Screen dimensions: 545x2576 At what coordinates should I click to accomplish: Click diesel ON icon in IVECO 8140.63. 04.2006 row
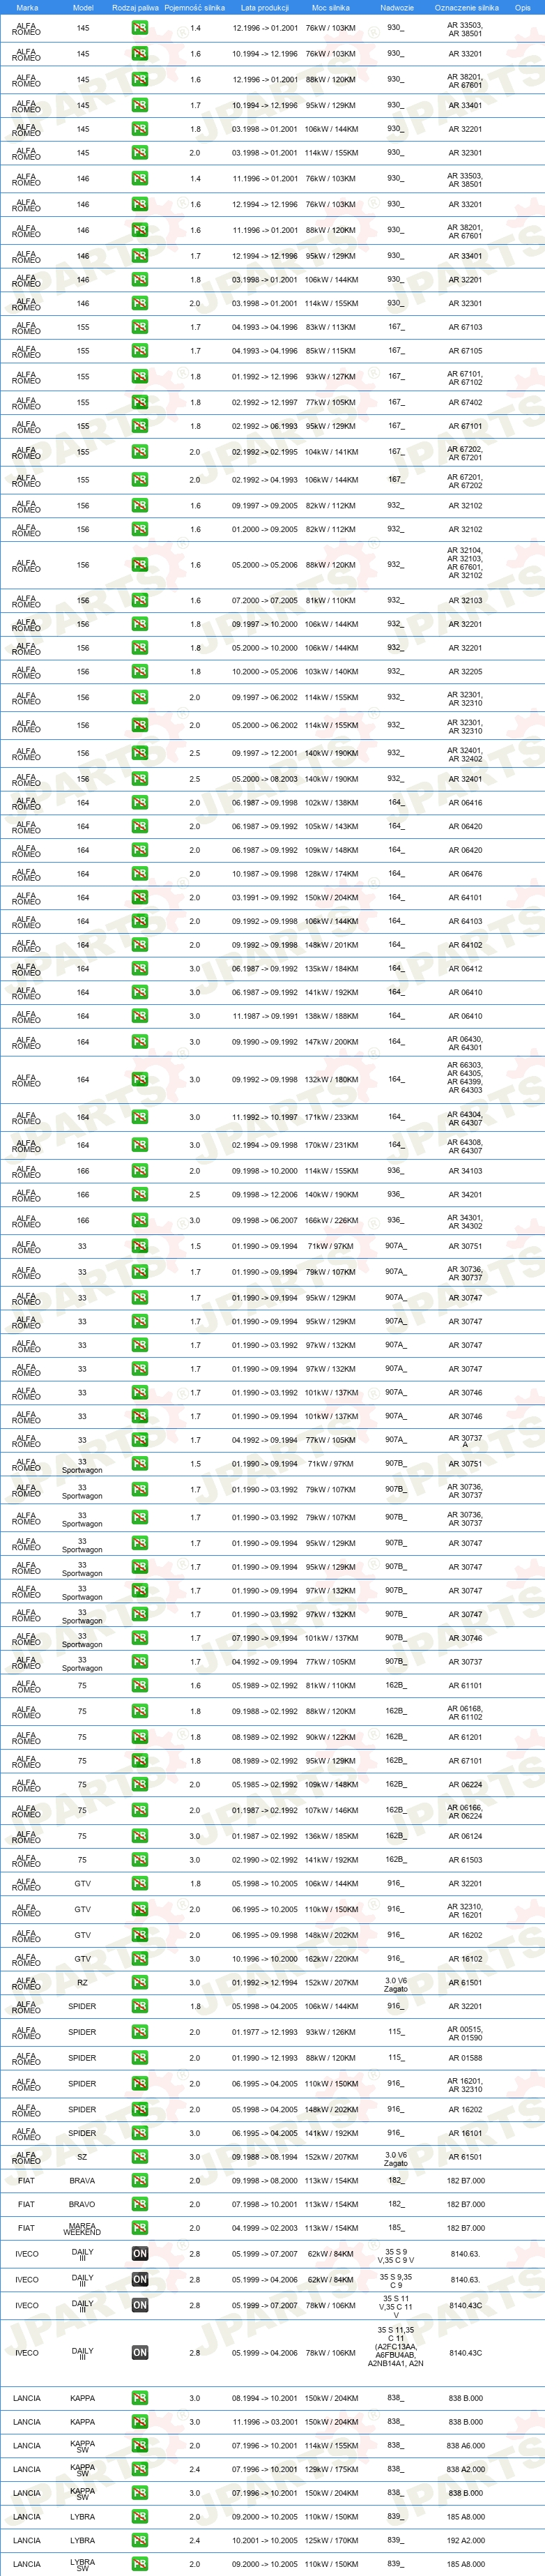tap(140, 2280)
